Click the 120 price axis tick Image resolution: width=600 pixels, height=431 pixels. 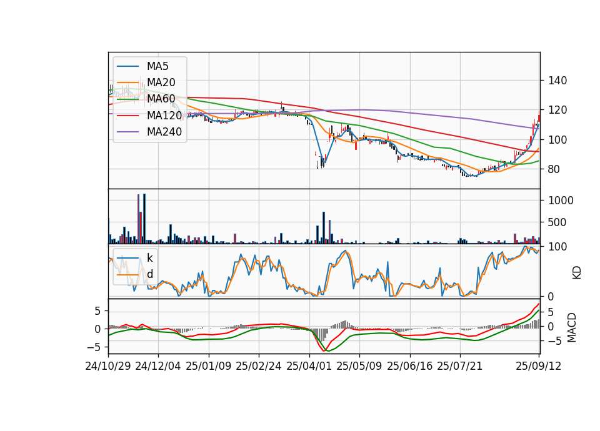click(x=557, y=110)
